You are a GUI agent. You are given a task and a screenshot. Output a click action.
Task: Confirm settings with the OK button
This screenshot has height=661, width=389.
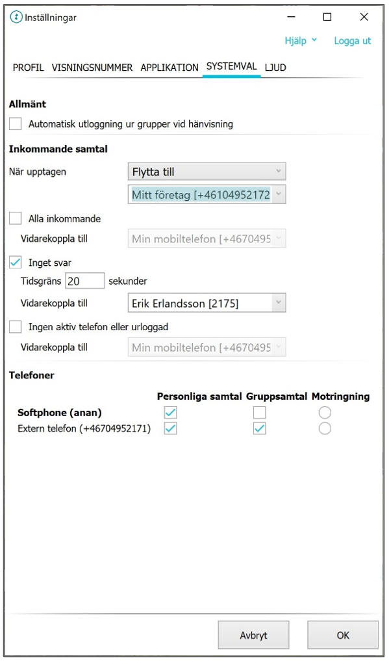[343, 635]
